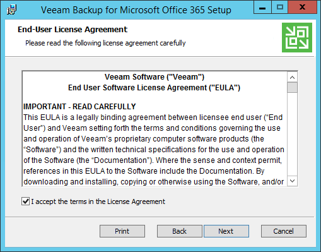321x252 pixels.
Task: Click the installer icon in title bar
Action: pyautogui.click(x=11, y=9)
